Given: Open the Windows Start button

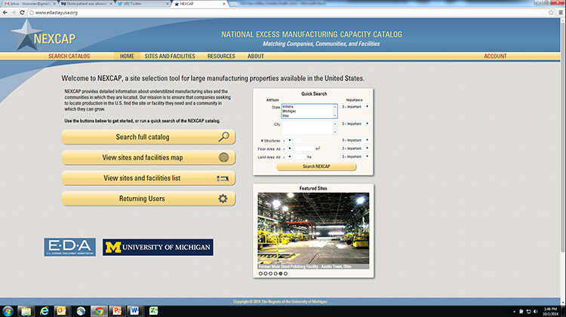Looking at the screenshot, I should 8,311.
